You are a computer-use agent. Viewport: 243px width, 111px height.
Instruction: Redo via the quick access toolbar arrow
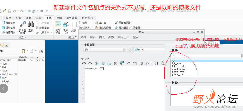click(x=22, y=11)
